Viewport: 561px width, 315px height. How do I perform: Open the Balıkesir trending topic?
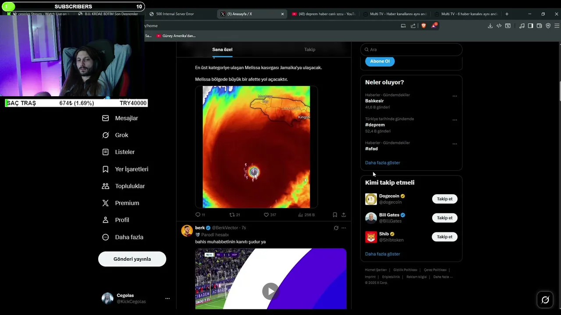(x=374, y=101)
